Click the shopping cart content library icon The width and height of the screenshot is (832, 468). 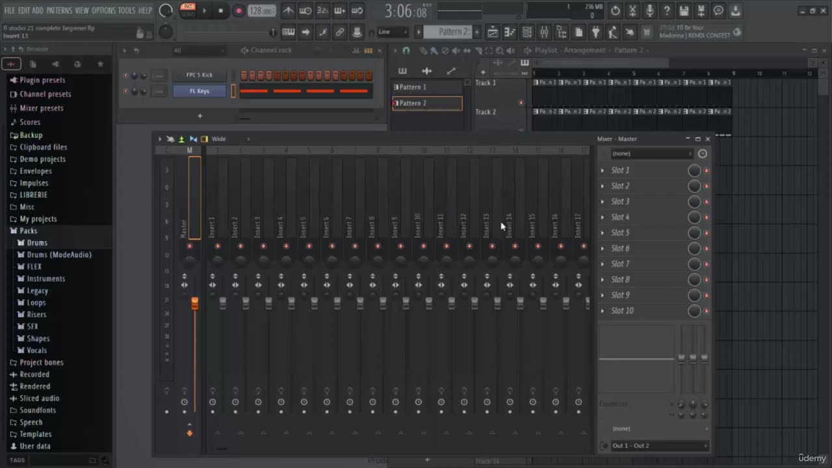coord(647,32)
